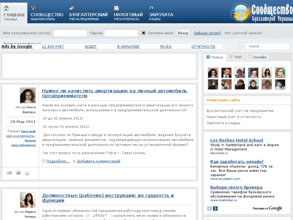Toggle the Запомни меня checkbox
Screen dimensions: 293x220
(x=143, y=33)
